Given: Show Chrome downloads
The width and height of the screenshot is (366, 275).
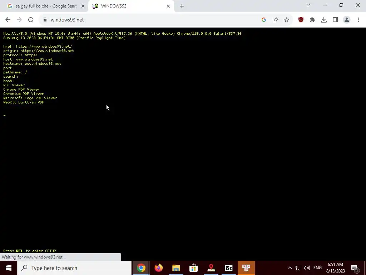Looking at the screenshot, I should click(324, 20).
